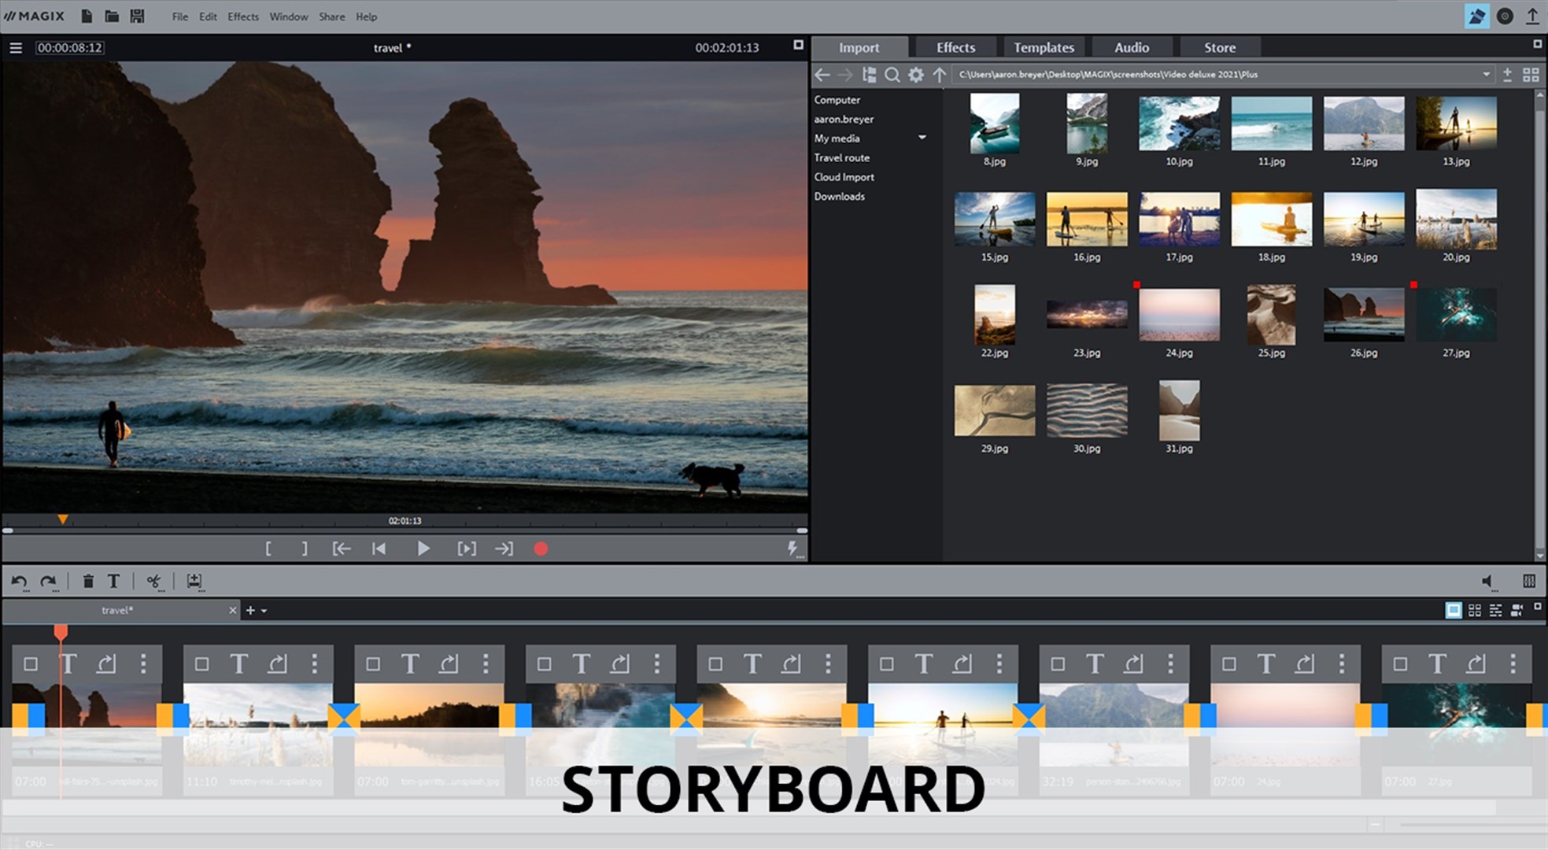This screenshot has height=850, width=1548.
Task: Navigate back in media browser
Action: (822, 75)
